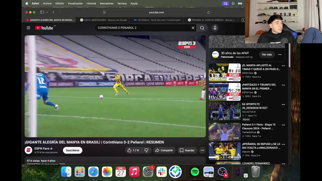Open Trash in the dock

point(255,172)
